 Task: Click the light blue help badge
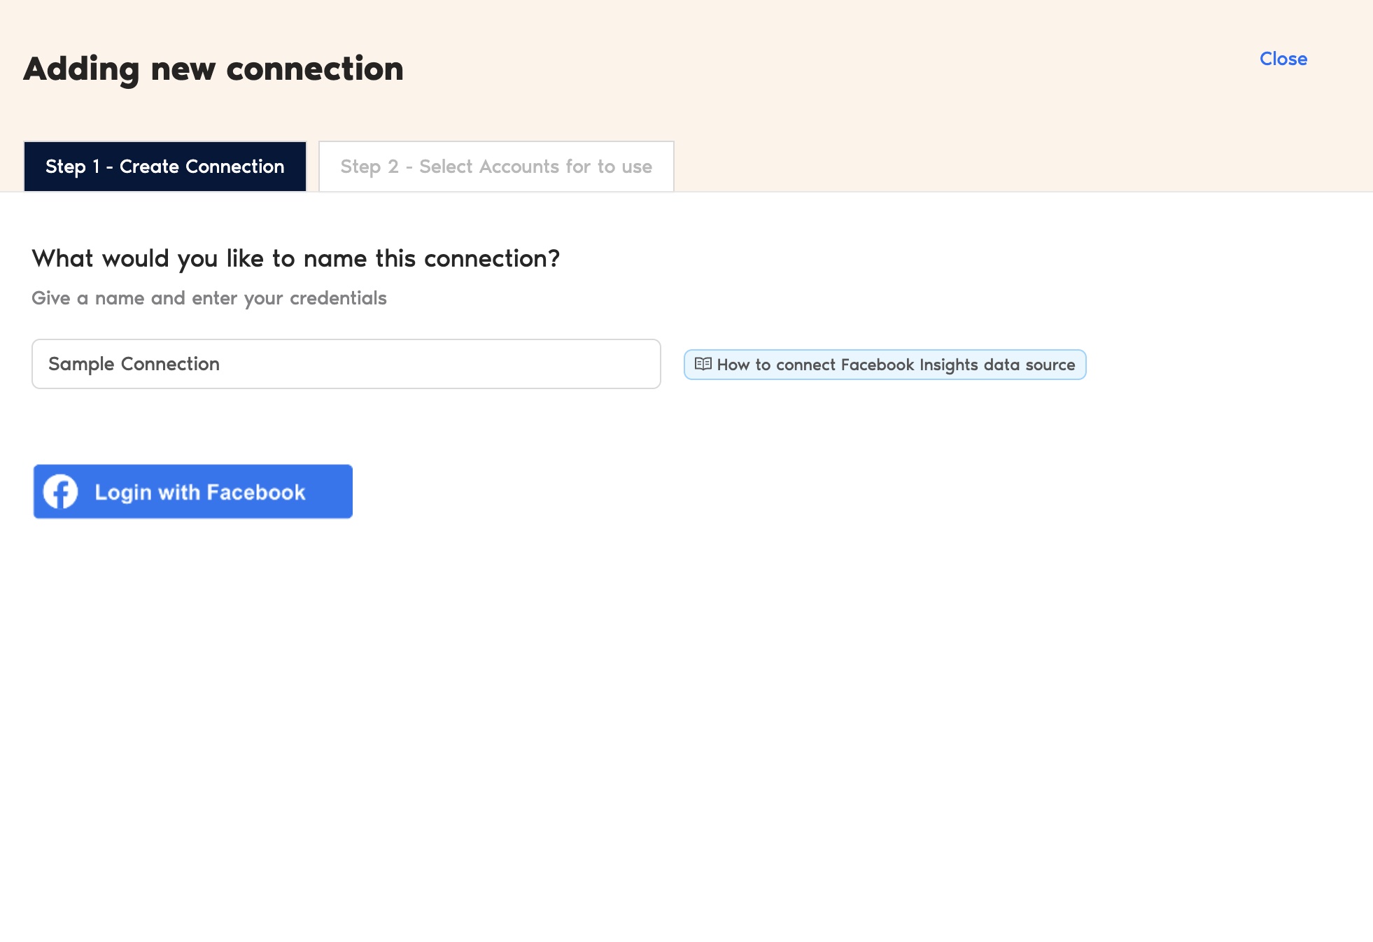(885, 365)
